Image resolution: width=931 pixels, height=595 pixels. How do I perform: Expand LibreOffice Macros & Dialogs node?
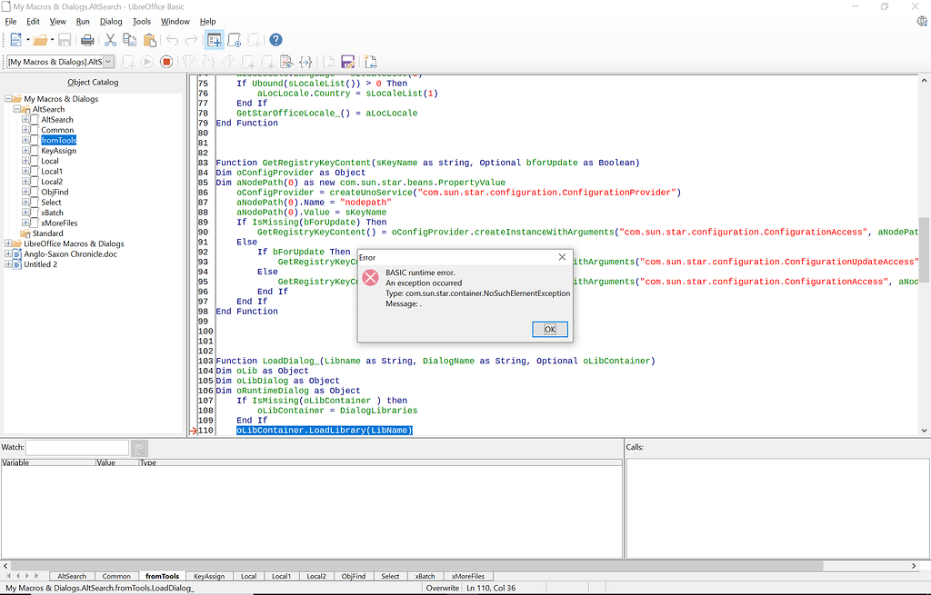(x=8, y=243)
